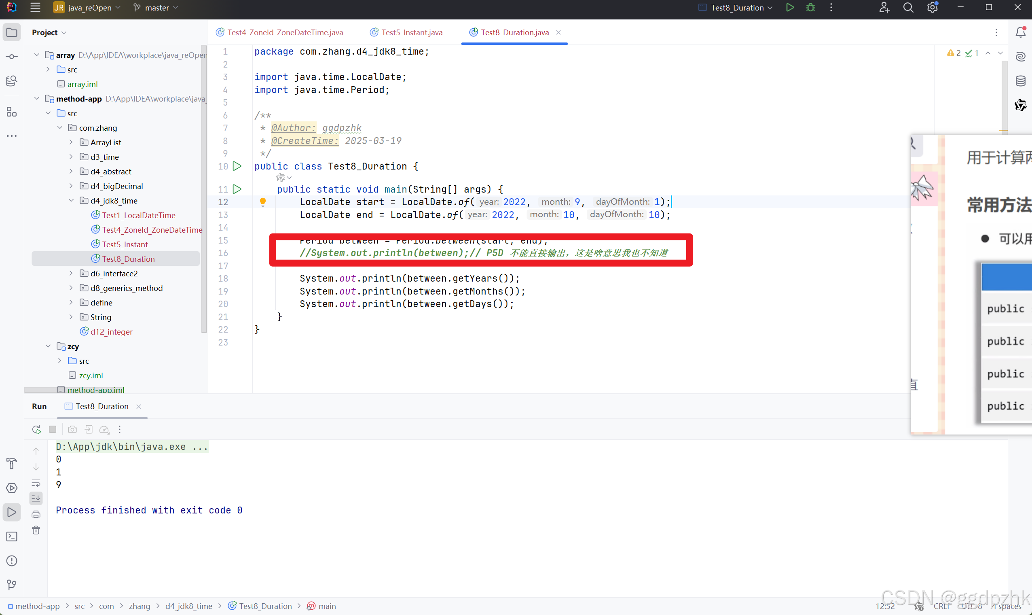Collapse the Project tool window via folder icon
Viewport: 1032px width, 615px height.
tap(11, 32)
